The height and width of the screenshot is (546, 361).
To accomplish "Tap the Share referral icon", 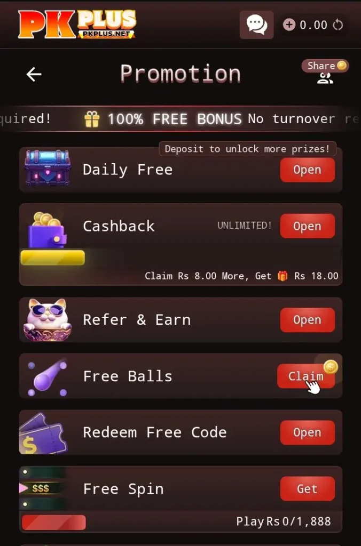I will pyautogui.click(x=325, y=72).
